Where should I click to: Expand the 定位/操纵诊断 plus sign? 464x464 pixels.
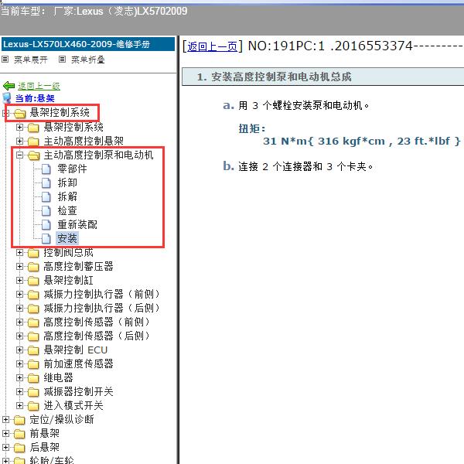pyautogui.click(x=5, y=419)
